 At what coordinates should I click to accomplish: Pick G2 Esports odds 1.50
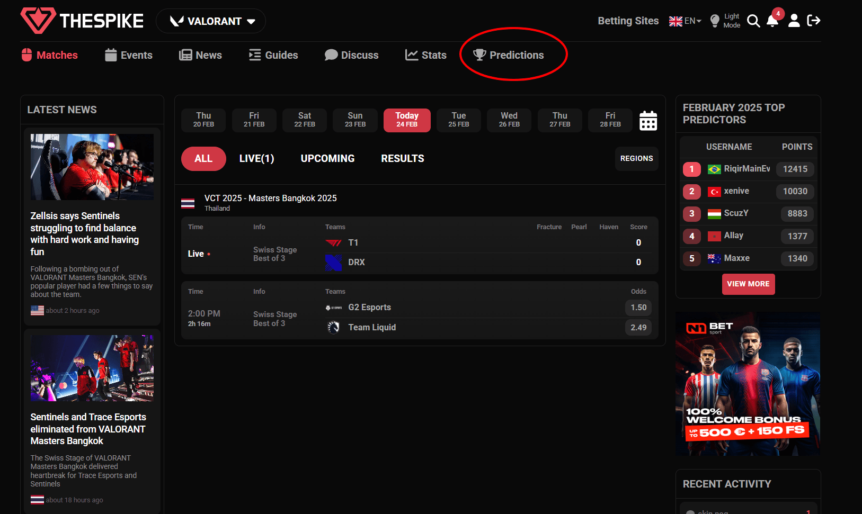tap(638, 308)
